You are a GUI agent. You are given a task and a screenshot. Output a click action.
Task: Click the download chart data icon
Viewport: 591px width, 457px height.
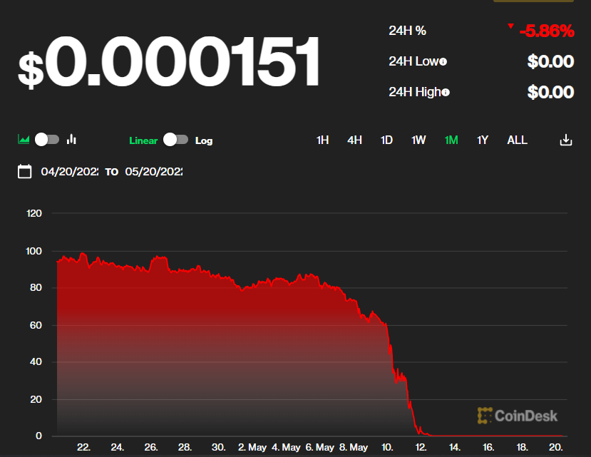point(565,140)
